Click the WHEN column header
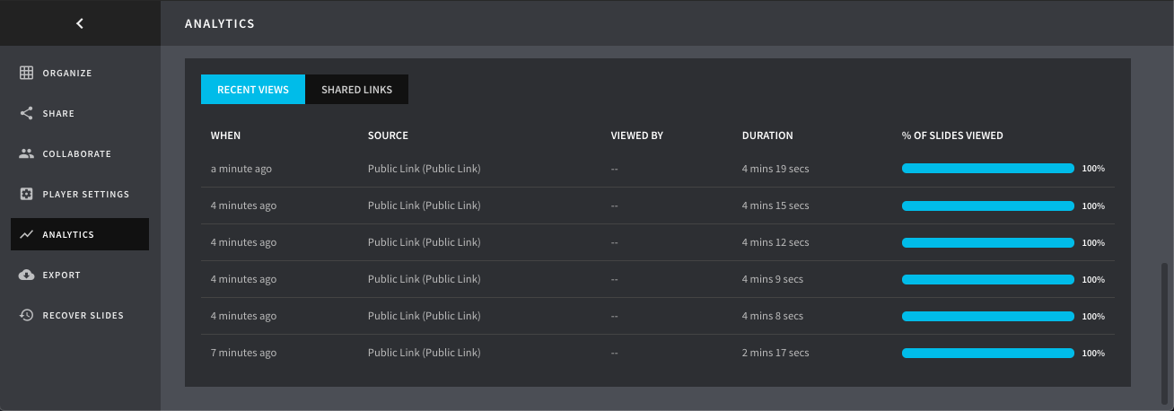This screenshot has width=1174, height=411. (226, 136)
